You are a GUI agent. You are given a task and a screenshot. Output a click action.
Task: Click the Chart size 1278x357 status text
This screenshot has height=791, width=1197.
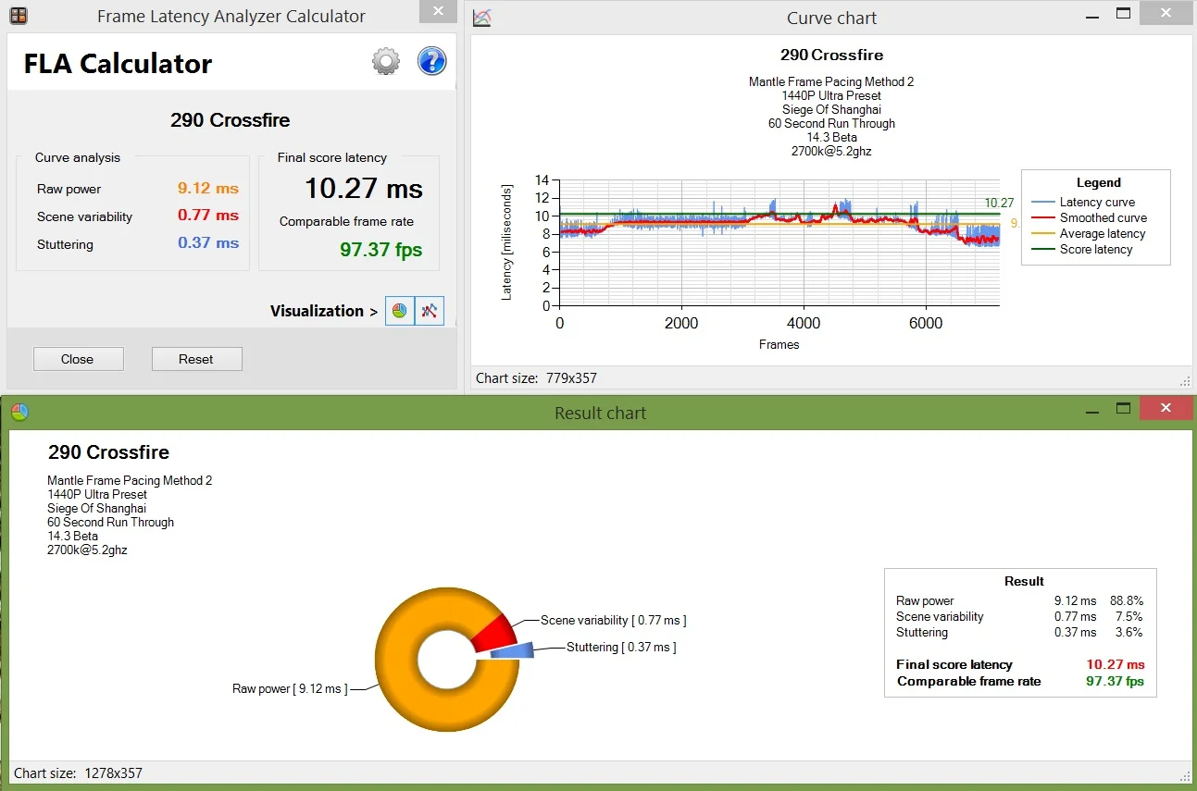(78, 773)
